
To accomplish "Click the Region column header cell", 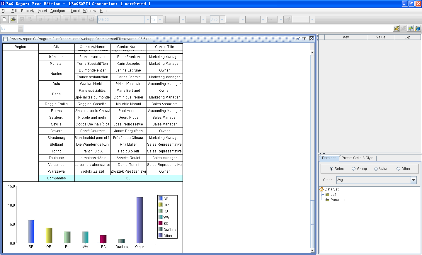I will pos(20,47).
